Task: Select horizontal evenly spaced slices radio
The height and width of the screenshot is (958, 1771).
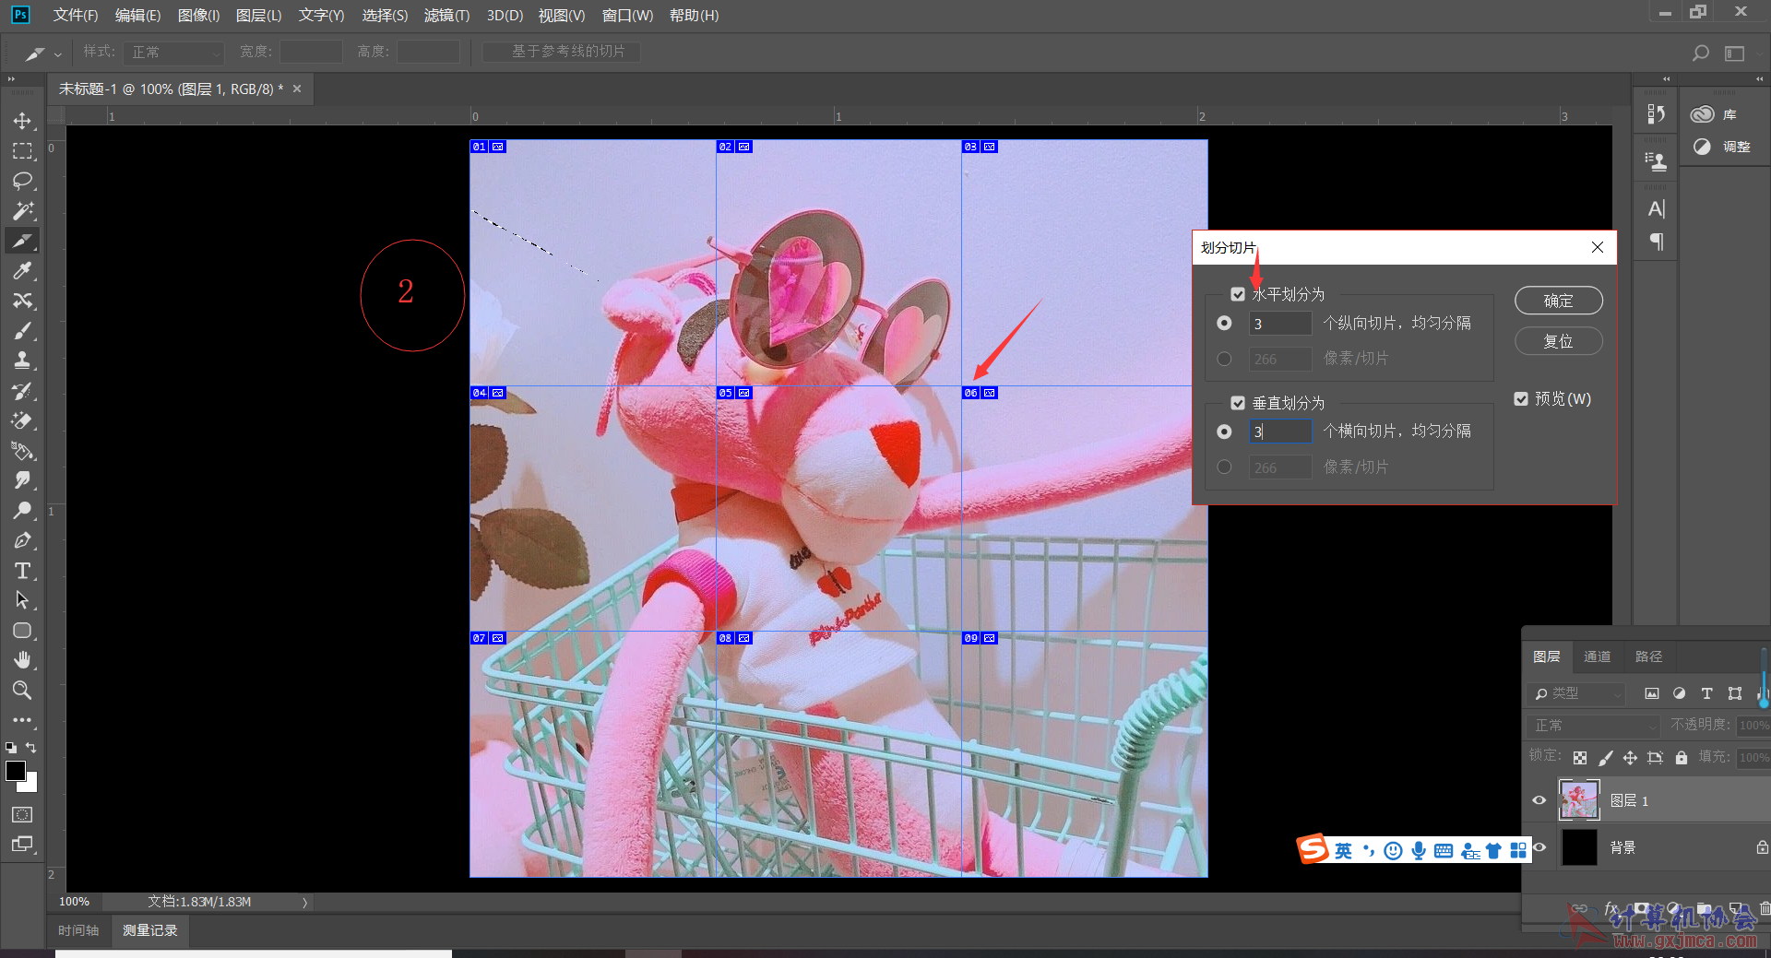Action: (1224, 323)
